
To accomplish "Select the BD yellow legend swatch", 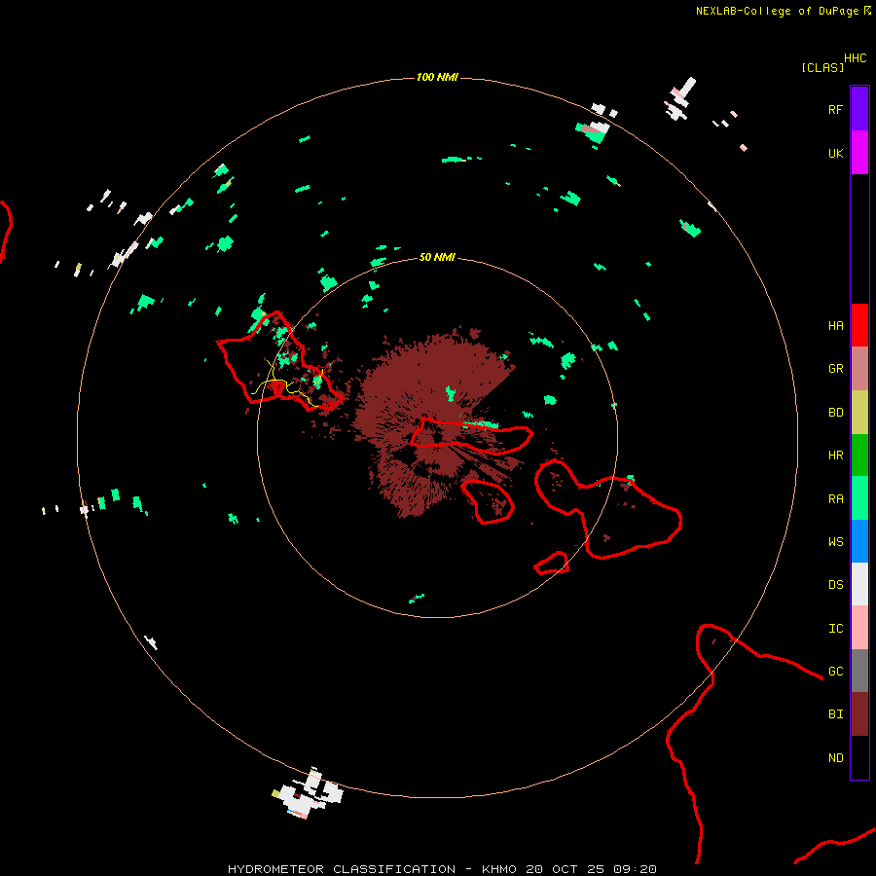I will pos(859,413).
